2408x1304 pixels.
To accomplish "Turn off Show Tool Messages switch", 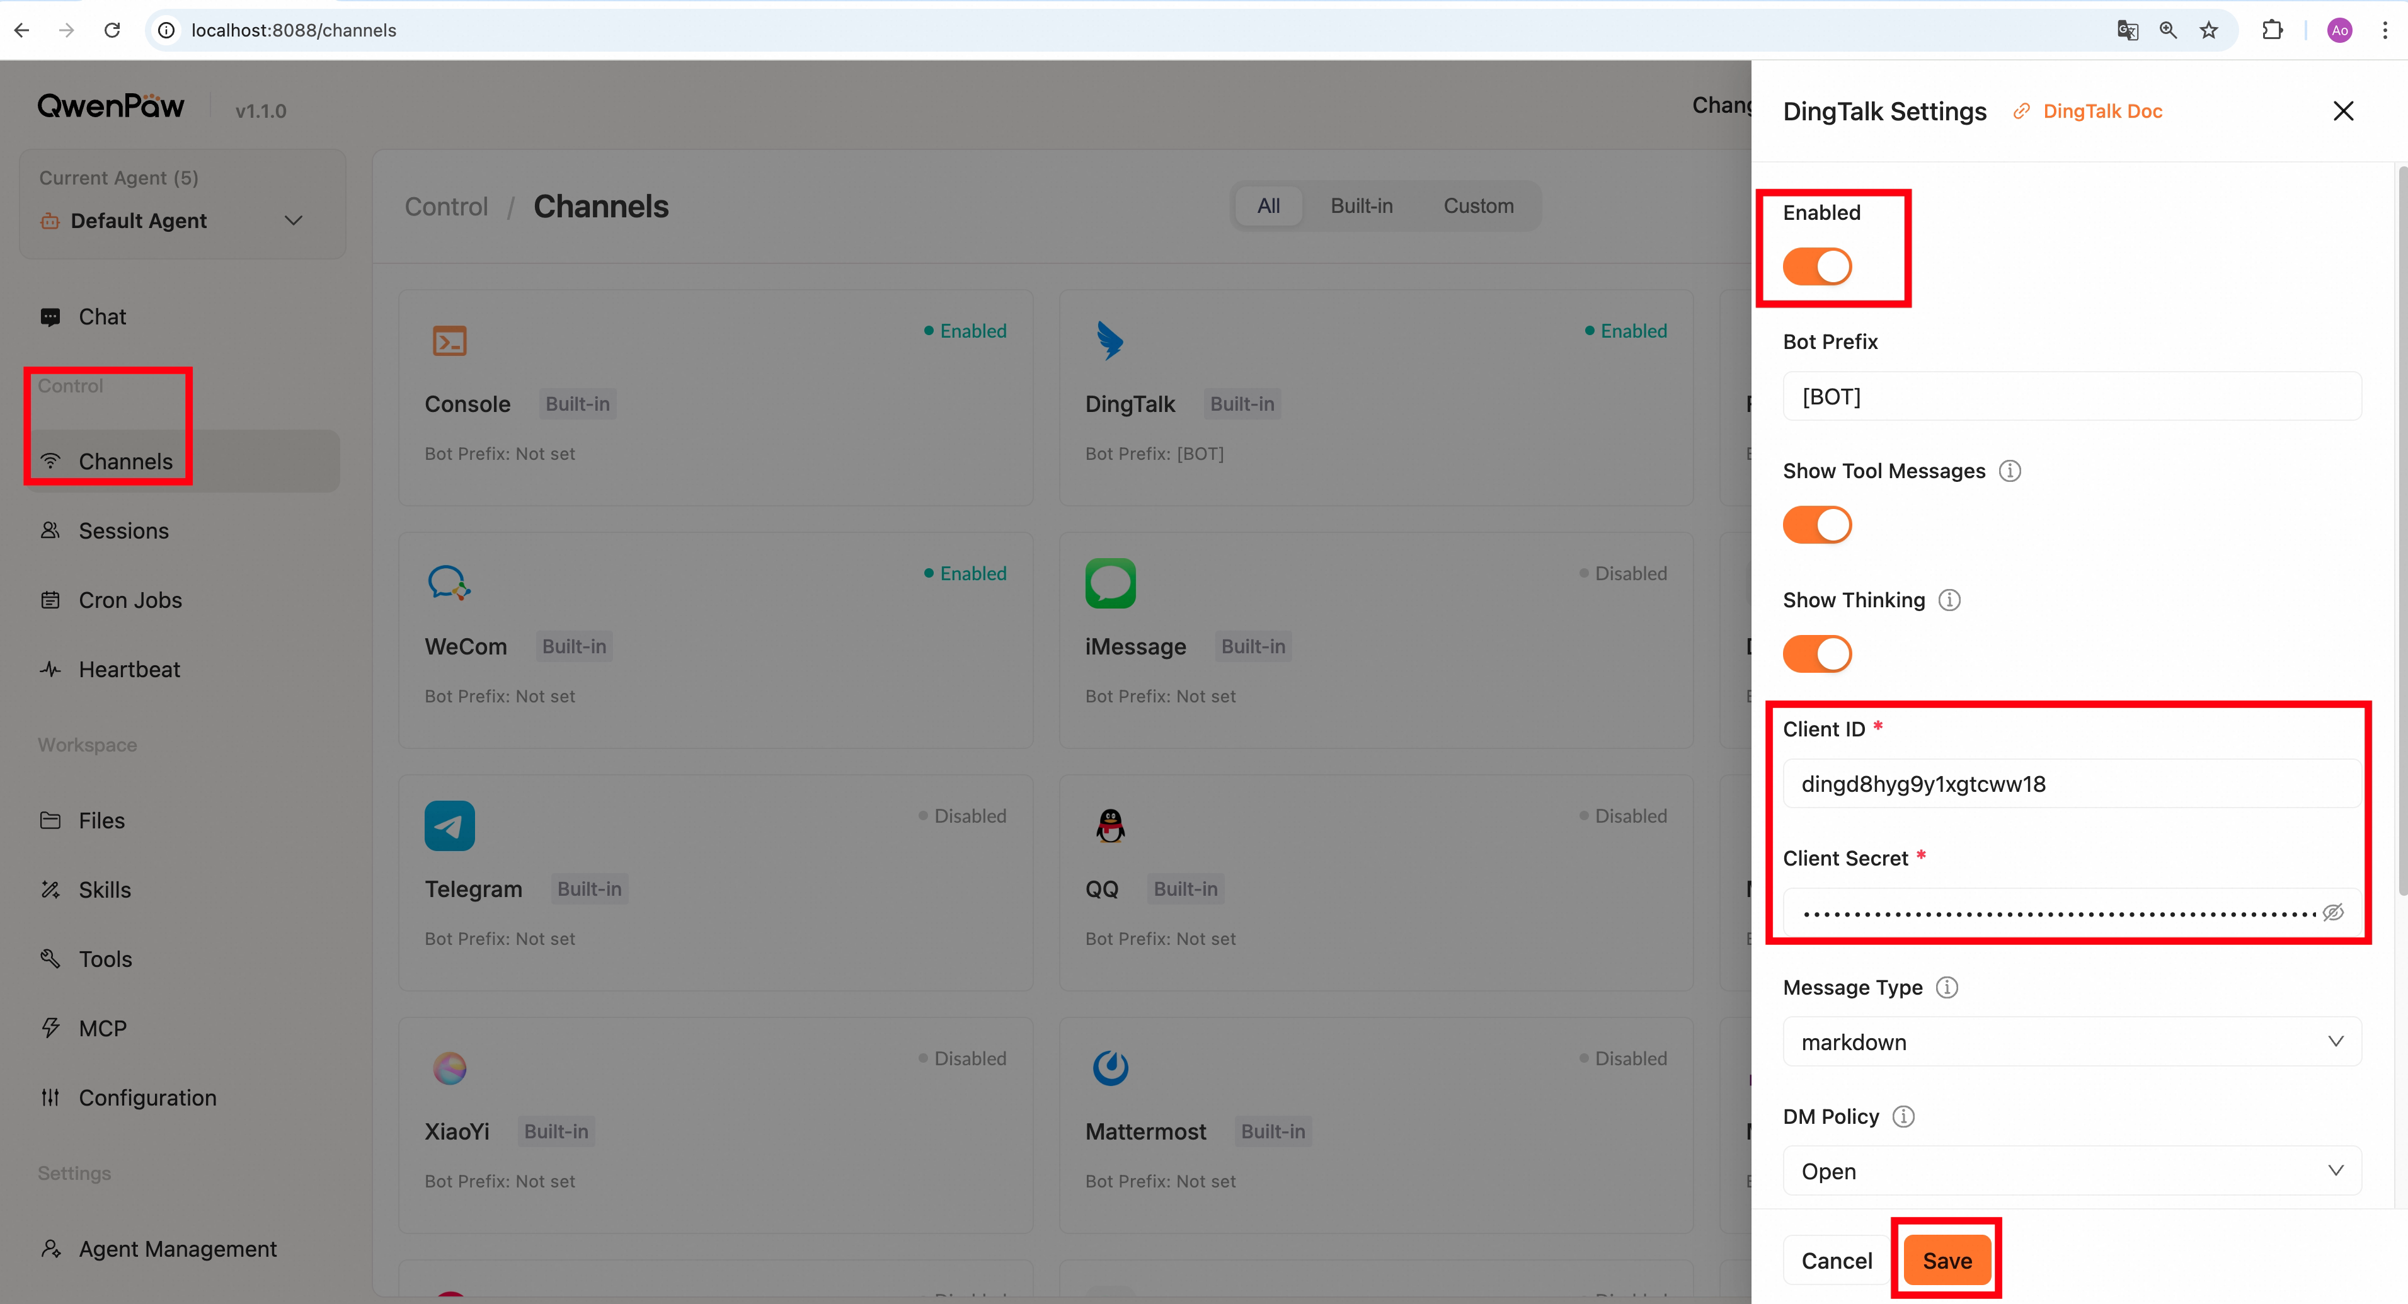I will point(1817,524).
